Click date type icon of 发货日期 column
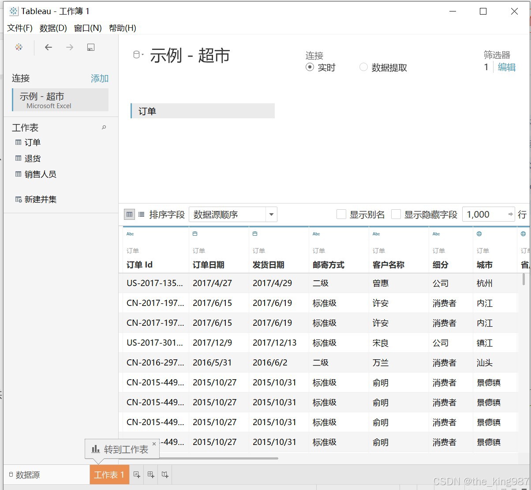531x490 pixels. pos(255,234)
